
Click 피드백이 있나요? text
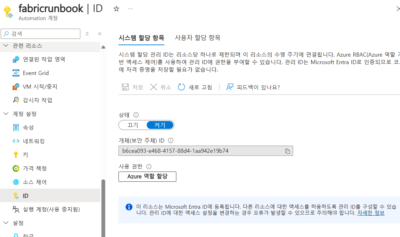(x=258, y=87)
